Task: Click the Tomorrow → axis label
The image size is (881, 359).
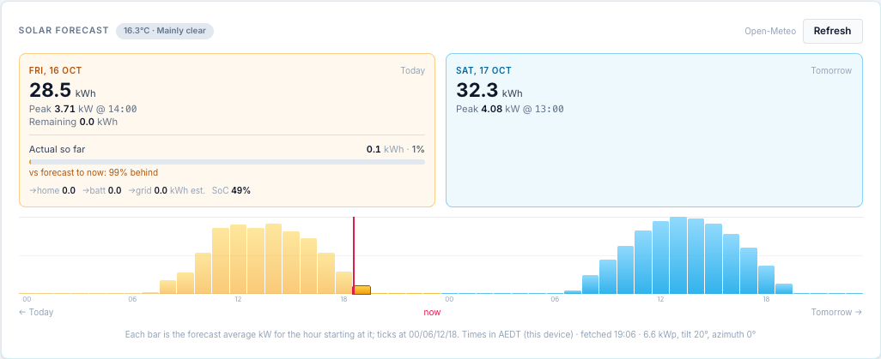Action: (x=836, y=312)
